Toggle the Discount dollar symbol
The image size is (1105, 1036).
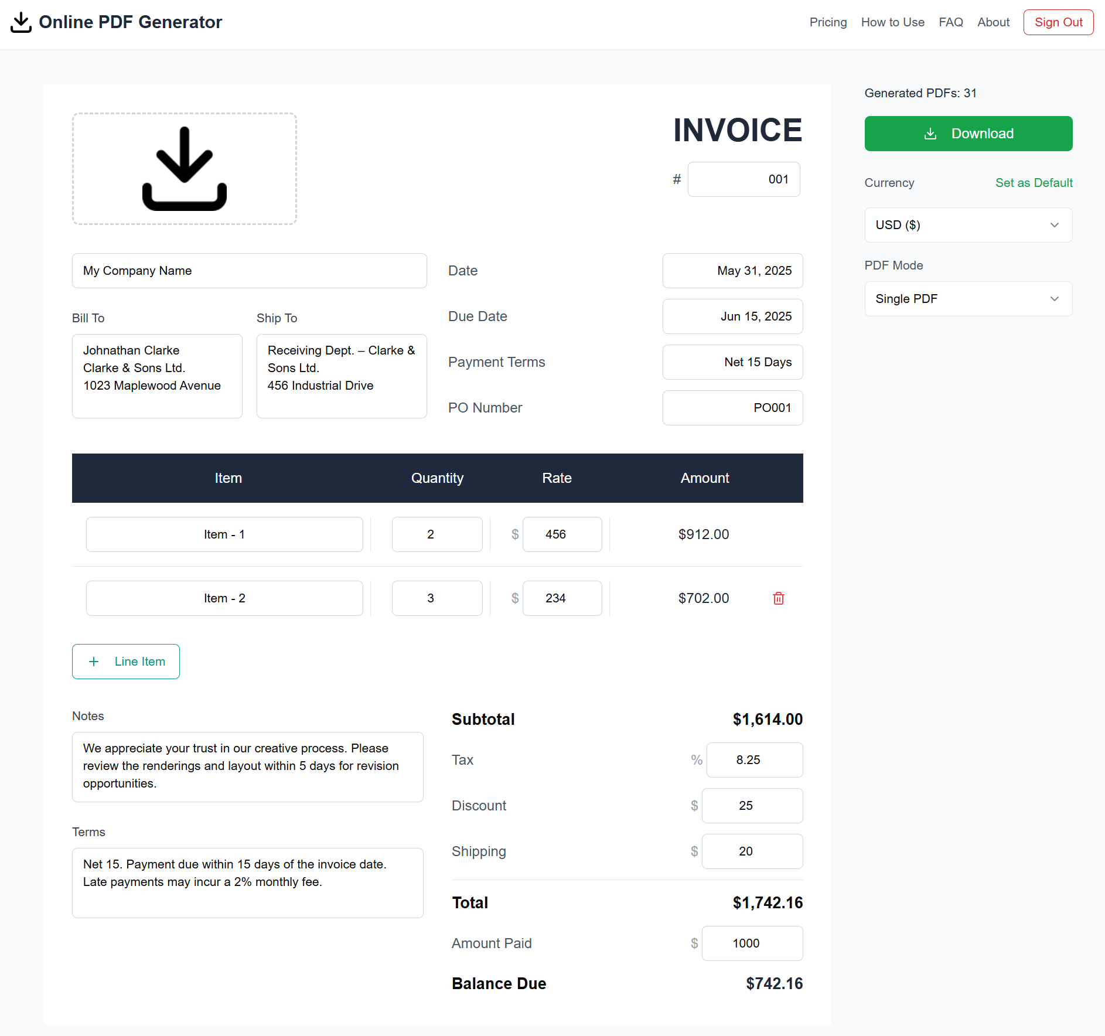click(x=694, y=806)
